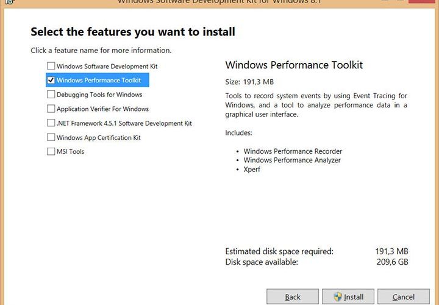Image resolution: width=439 pixels, height=305 pixels.
Task: Click the MSI Tools feature name
Action: coord(71,151)
